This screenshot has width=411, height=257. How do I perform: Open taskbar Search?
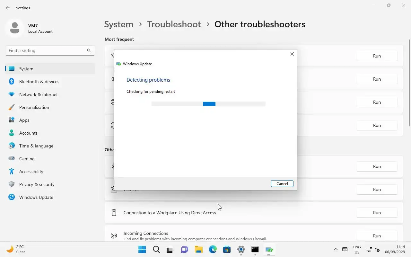pyautogui.click(x=156, y=249)
